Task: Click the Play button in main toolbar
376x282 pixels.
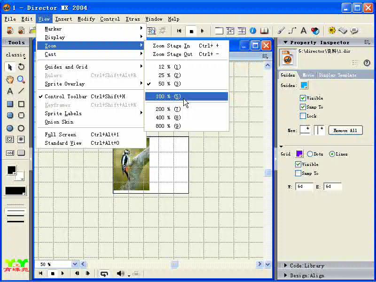Action: [x=202, y=31]
